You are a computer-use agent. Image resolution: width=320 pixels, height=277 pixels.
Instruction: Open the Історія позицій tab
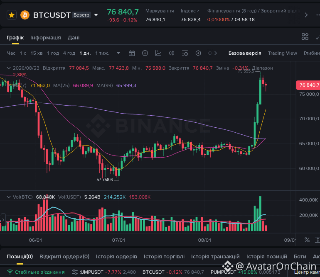[266, 256]
